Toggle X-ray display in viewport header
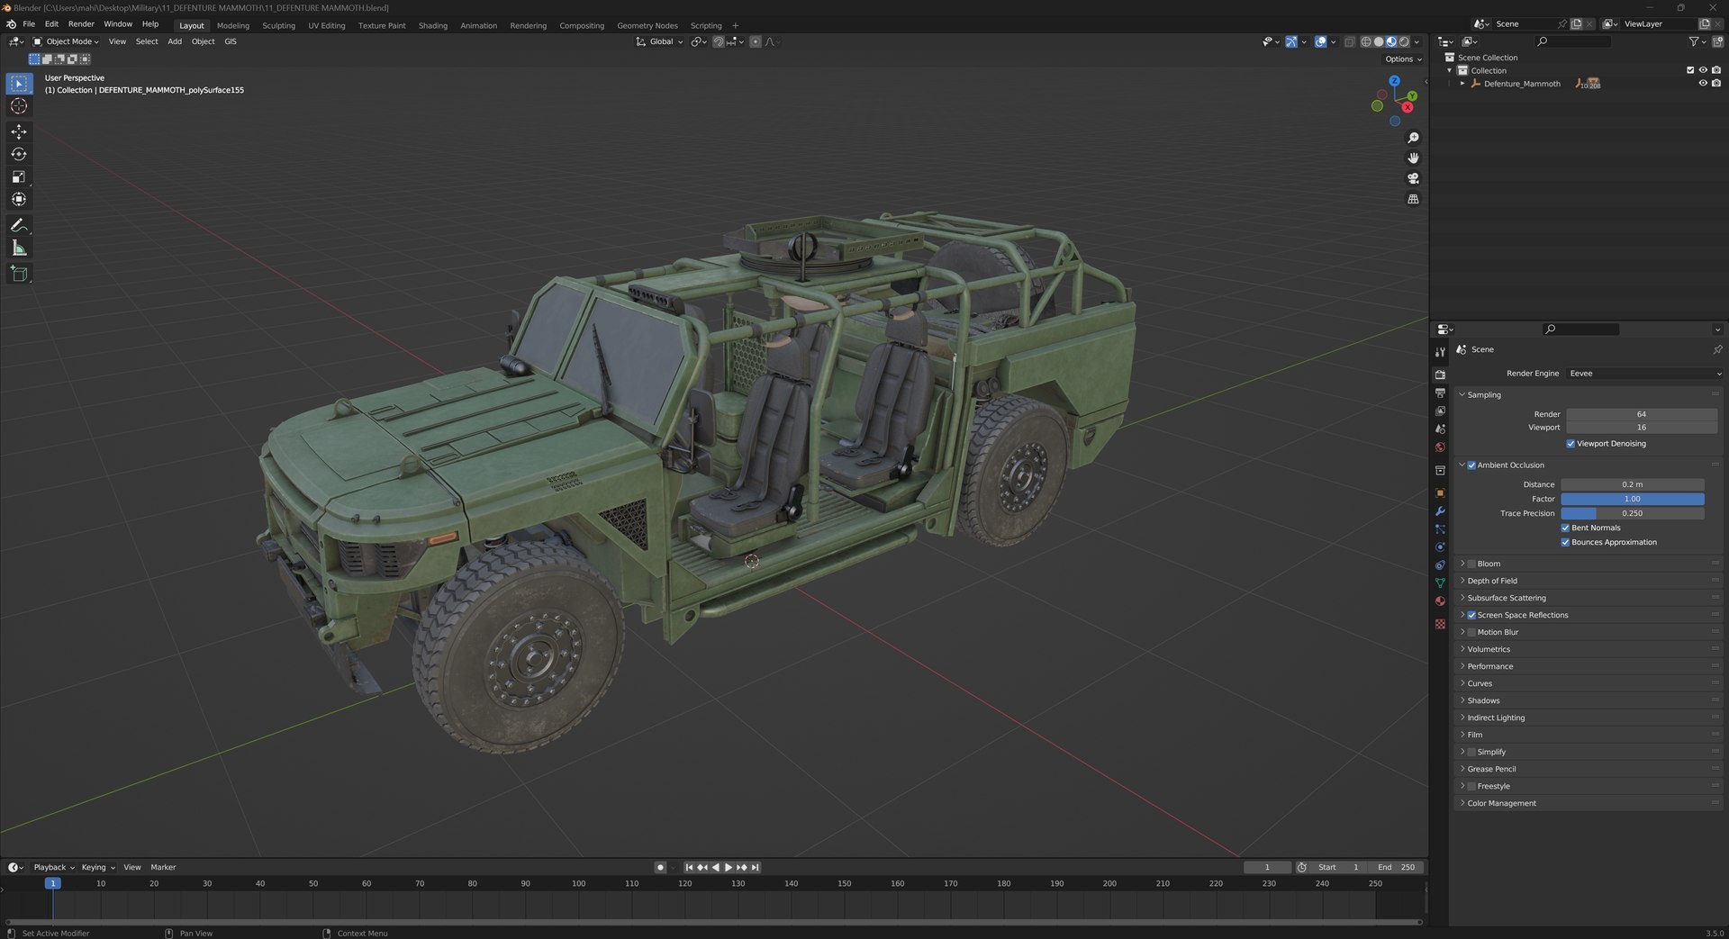This screenshot has height=939, width=1729. (x=1349, y=41)
